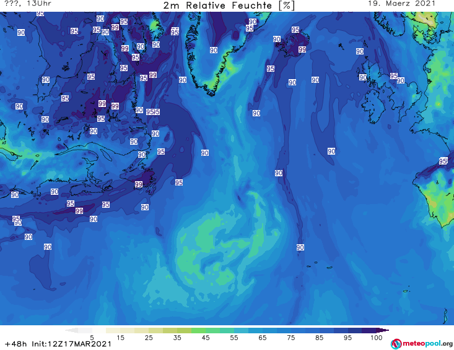Click the '19. Maerz 2021' date
The image size is (454, 350).
(401, 4)
